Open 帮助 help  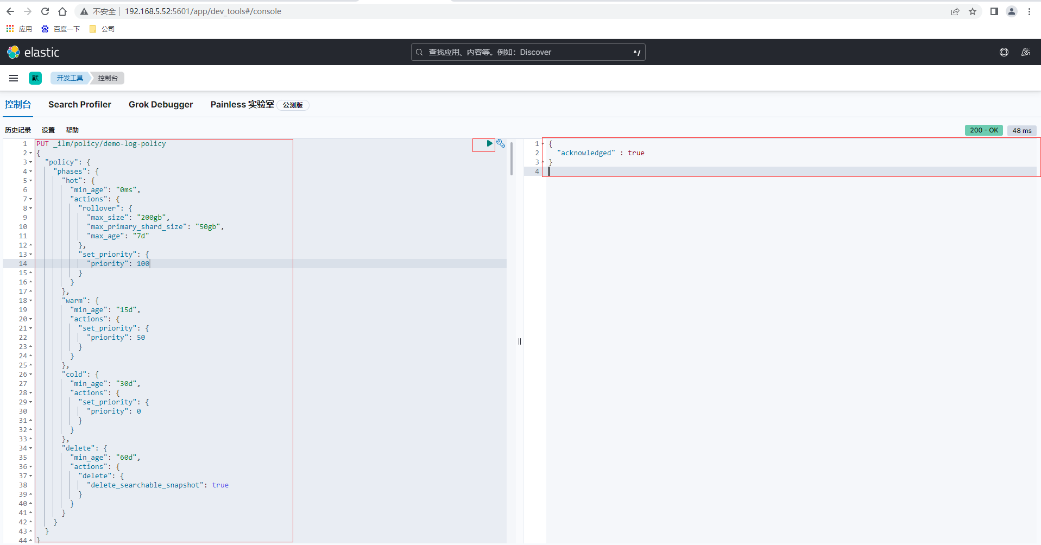tap(72, 130)
